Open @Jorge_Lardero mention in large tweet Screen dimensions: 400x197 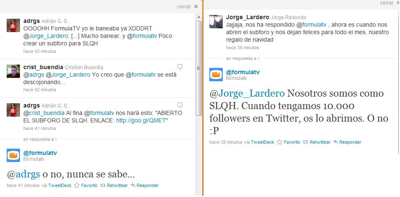(x=247, y=93)
